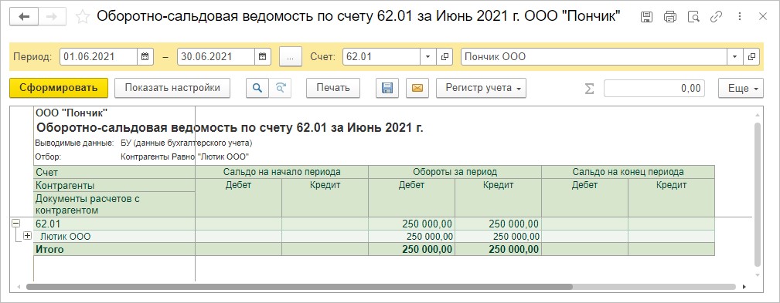
Task: Click the horizontal scrollbar thumb
Action: pyautogui.click(x=299, y=286)
